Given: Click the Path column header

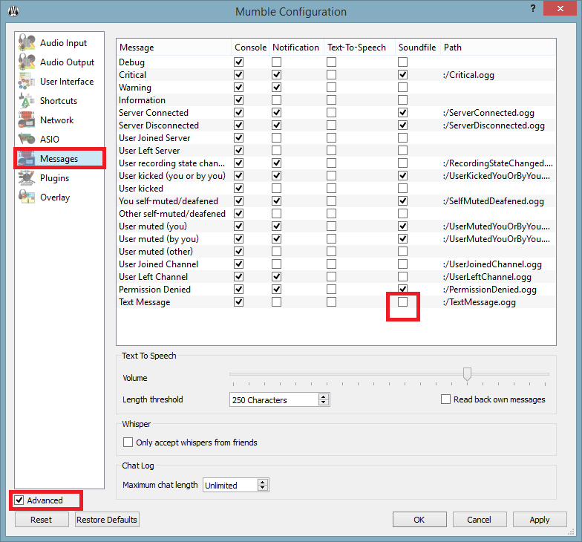Looking at the screenshot, I should coord(498,48).
